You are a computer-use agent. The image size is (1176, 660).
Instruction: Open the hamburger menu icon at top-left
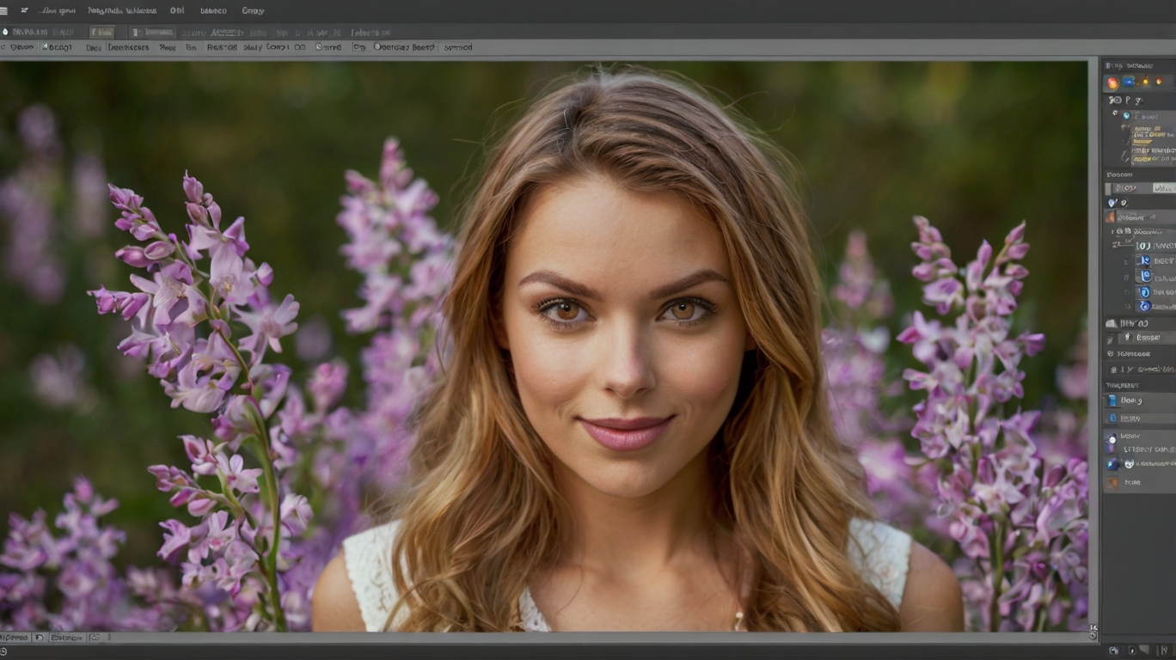(4, 10)
